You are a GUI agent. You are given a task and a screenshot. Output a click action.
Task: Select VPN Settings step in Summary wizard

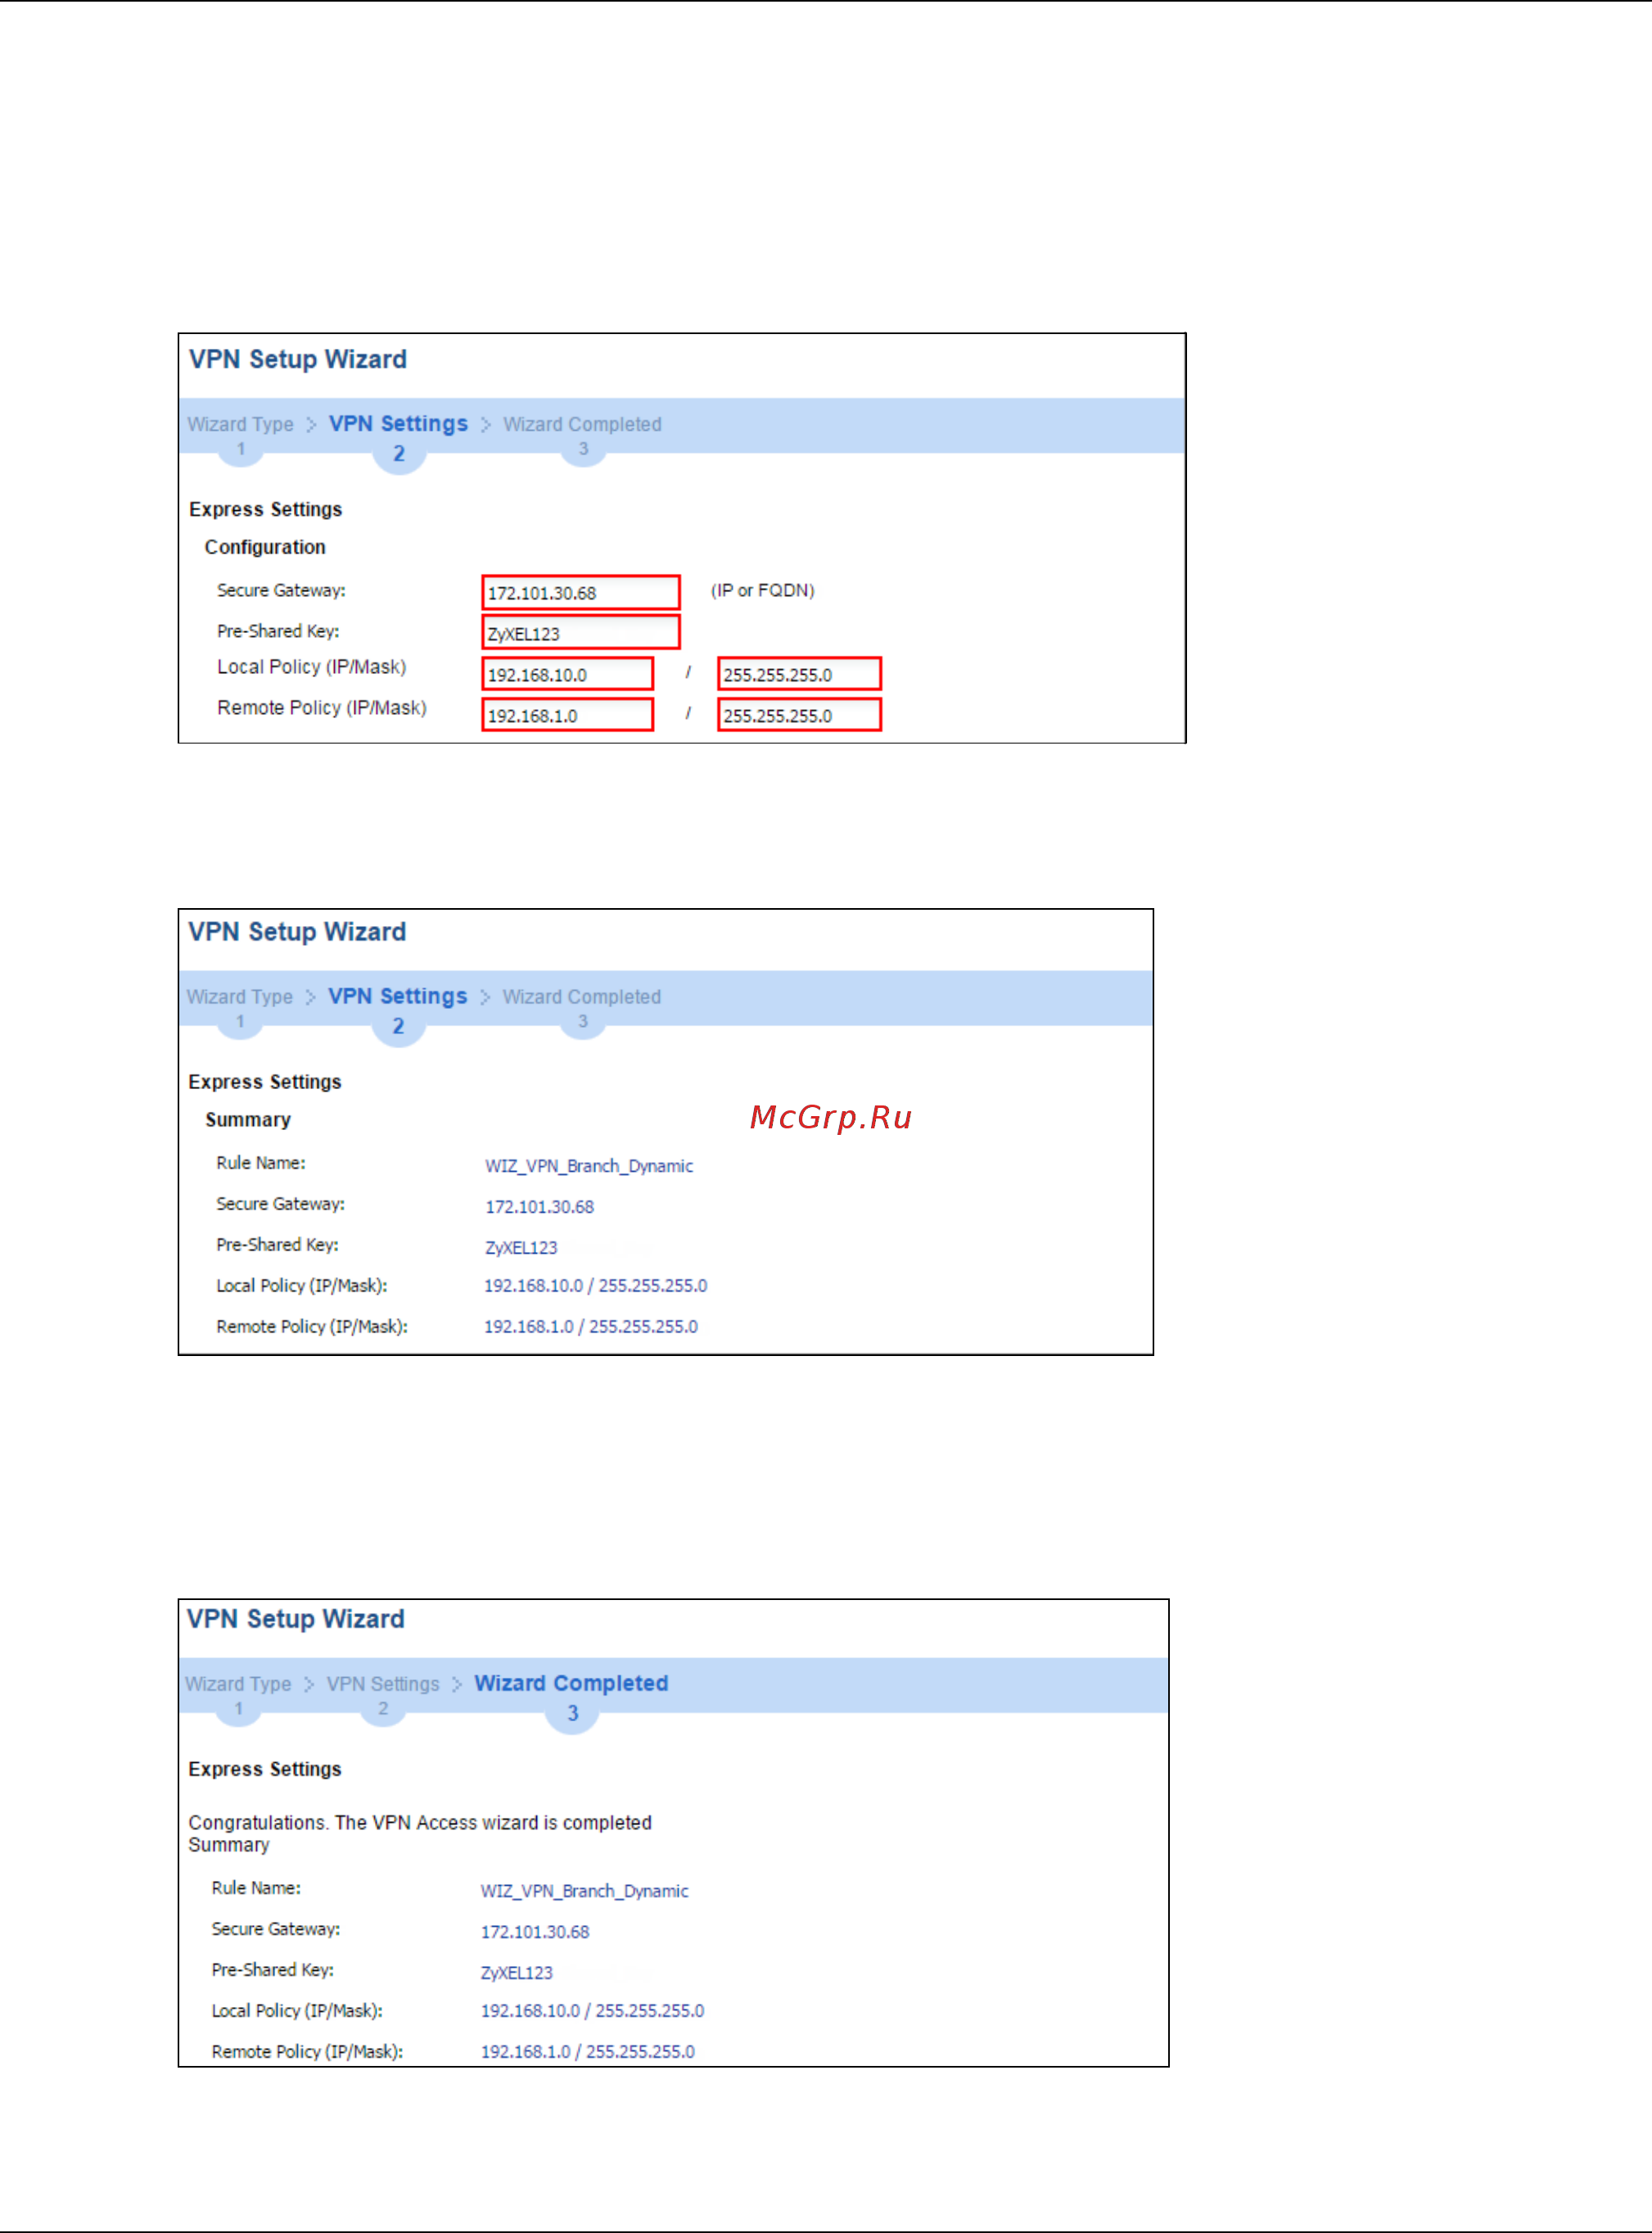coord(397,997)
